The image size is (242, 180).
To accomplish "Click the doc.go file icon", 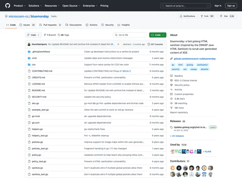I will pyautogui.click(x=29, y=103).
